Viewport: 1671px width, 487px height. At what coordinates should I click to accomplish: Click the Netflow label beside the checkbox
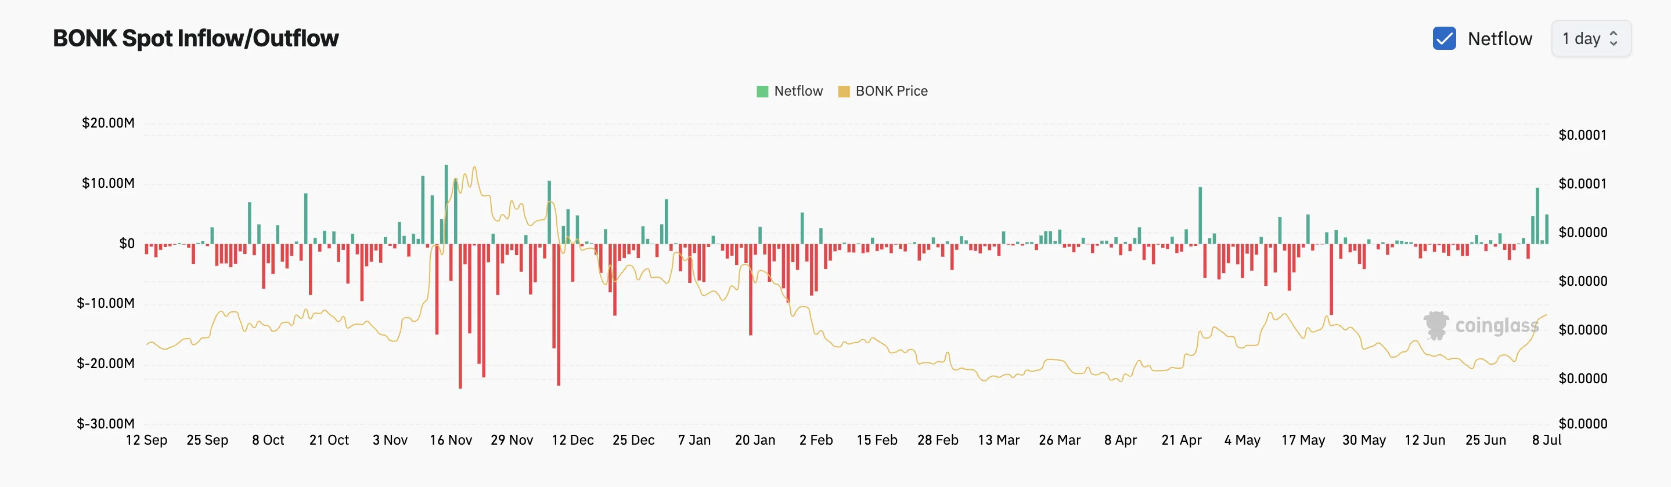[1499, 39]
